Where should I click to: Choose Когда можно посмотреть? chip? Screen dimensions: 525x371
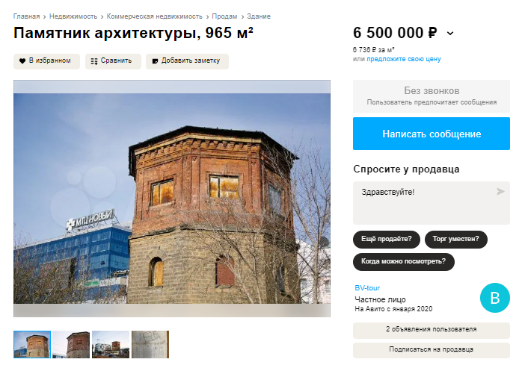(x=404, y=262)
